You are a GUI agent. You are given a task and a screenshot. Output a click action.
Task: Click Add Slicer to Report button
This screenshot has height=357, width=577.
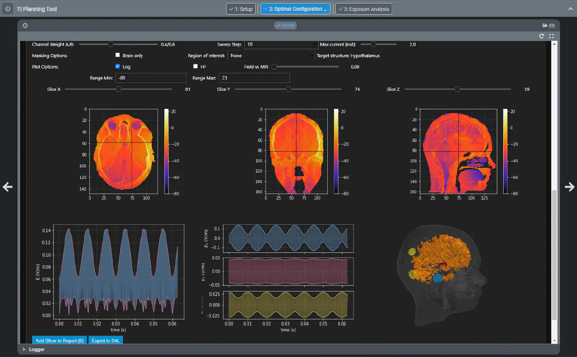tap(59, 340)
